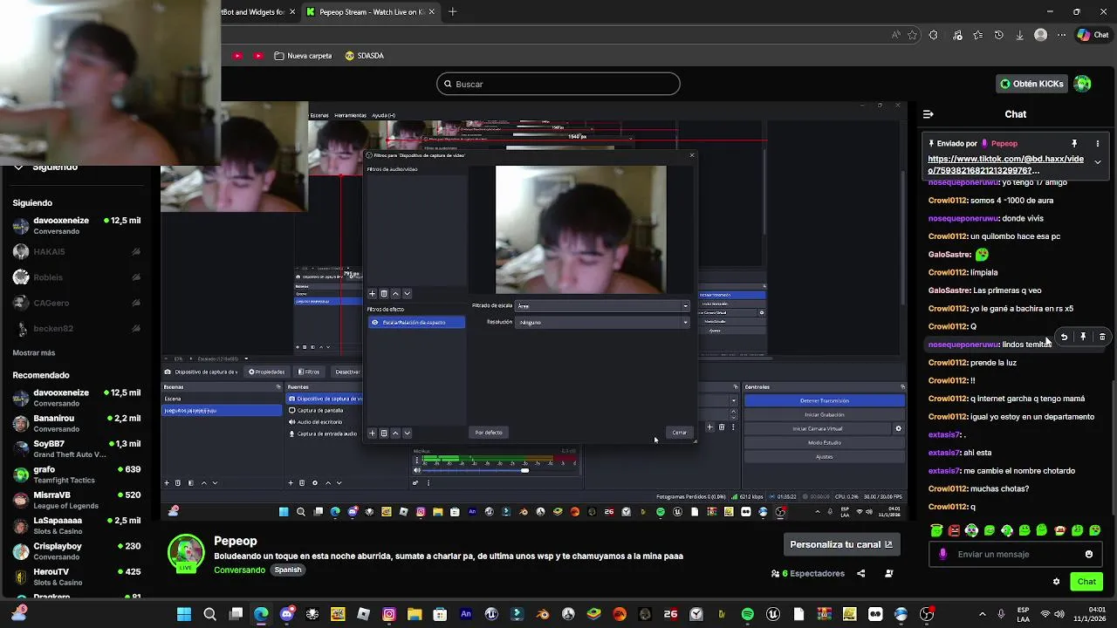Open Windows Start menu
Viewport: 1117px width, 628px height.
click(184, 614)
